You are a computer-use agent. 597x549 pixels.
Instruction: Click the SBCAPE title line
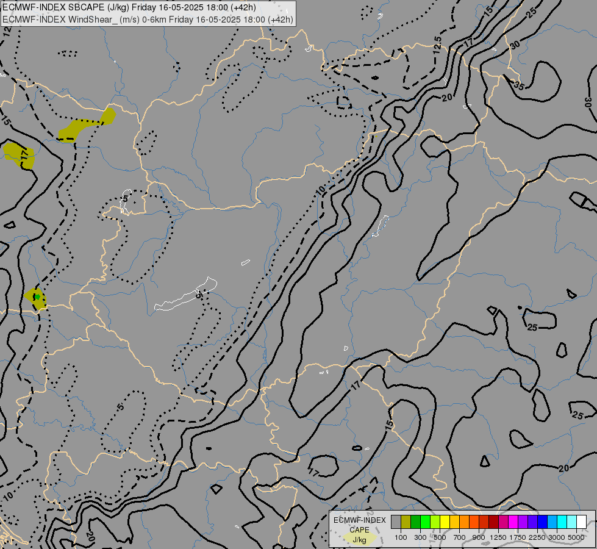(129, 7)
